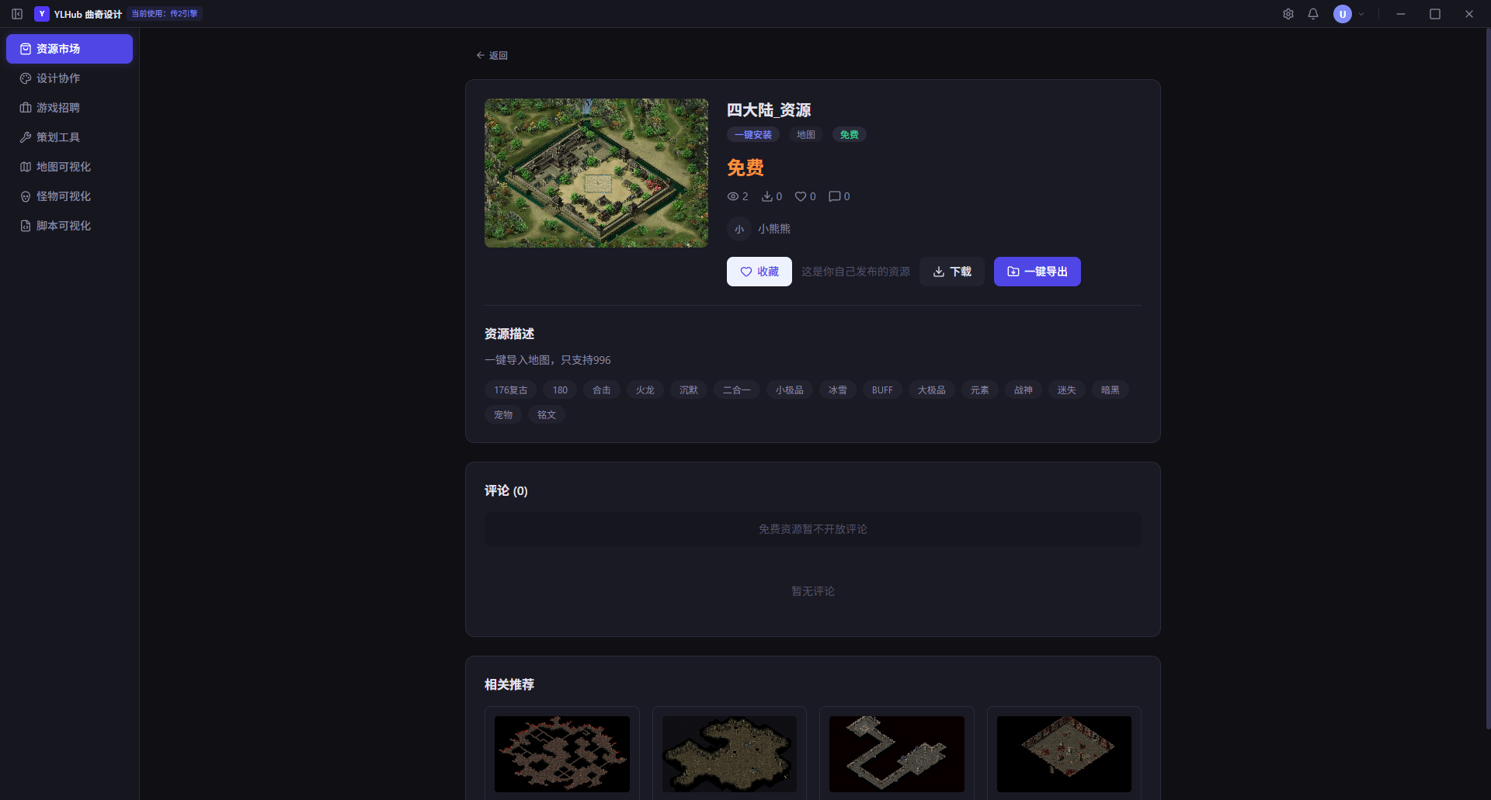Toggle 收藏 favorite button
Viewport: 1491px width, 800px height.
click(759, 272)
